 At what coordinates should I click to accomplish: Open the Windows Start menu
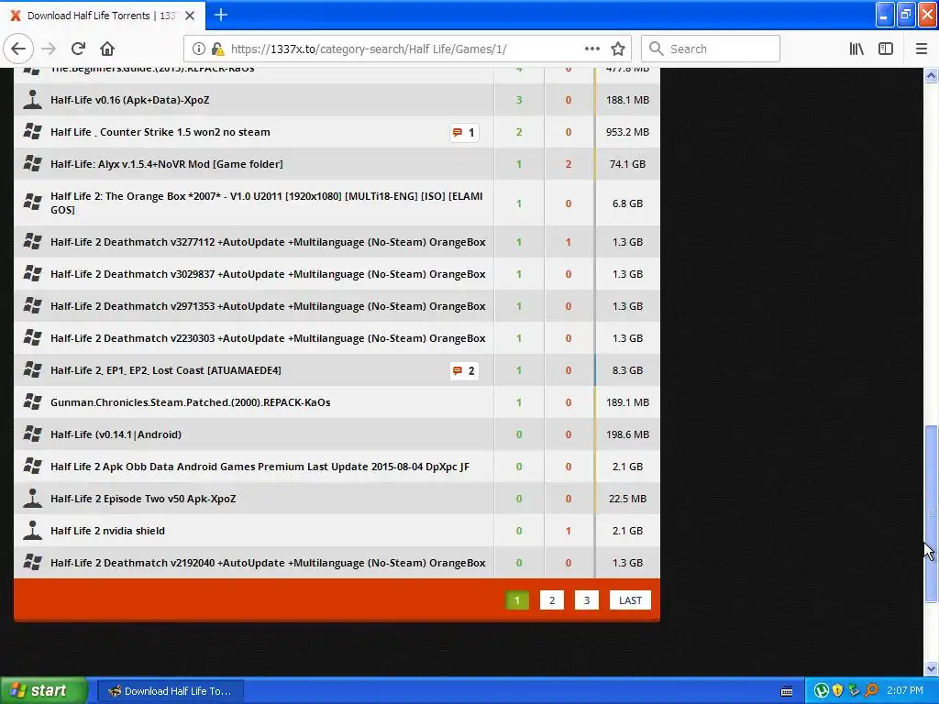43,691
